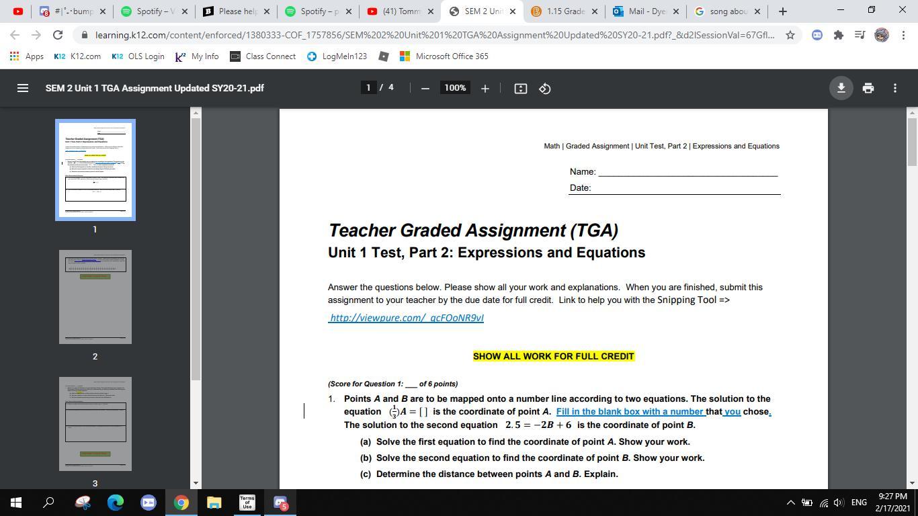918x516 pixels.
Task: Click the battery status tray icon
Action: (x=807, y=503)
